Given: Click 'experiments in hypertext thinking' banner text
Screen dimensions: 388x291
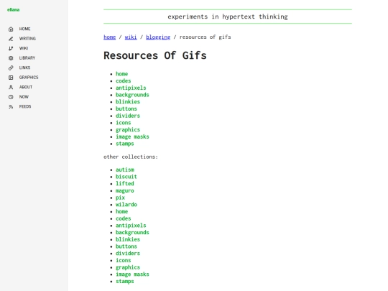Looking at the screenshot, I should click(228, 17).
